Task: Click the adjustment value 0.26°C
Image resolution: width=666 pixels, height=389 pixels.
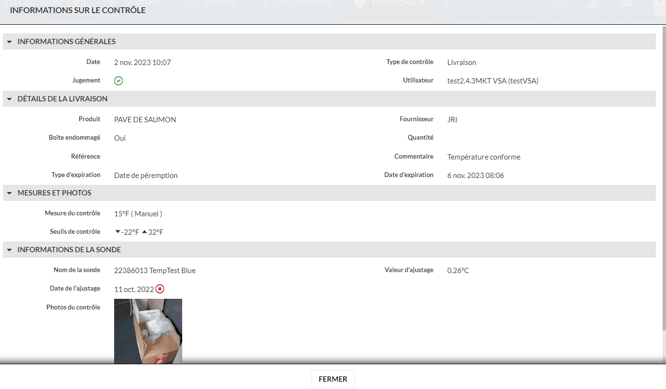Action: click(x=458, y=271)
